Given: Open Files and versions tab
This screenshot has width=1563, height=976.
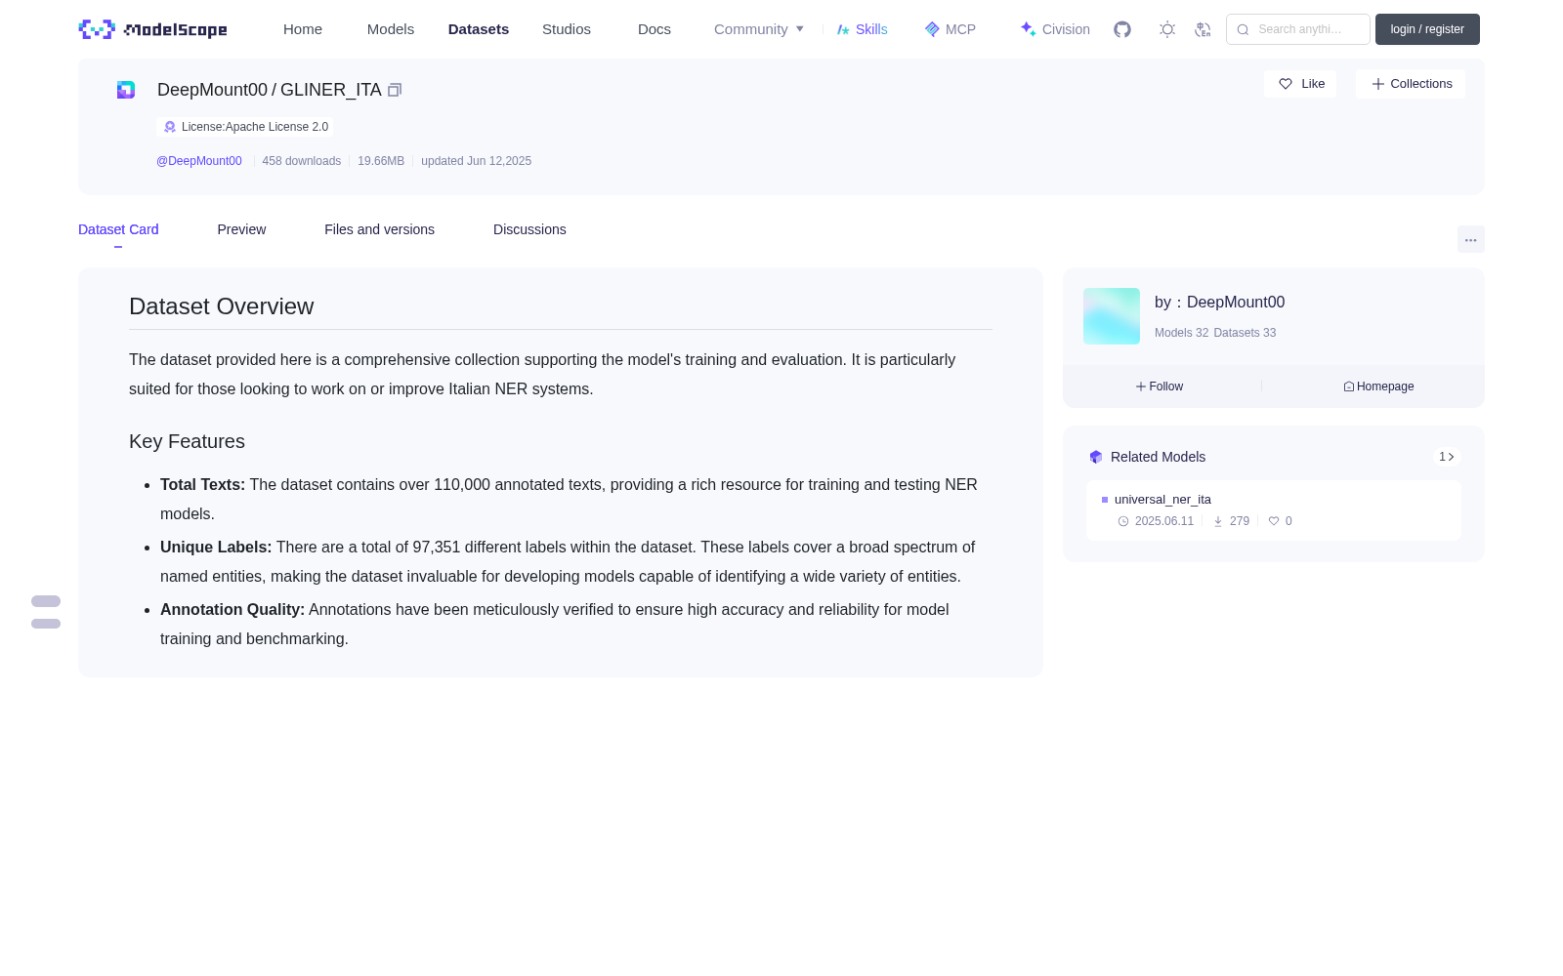Looking at the screenshot, I should [379, 229].
